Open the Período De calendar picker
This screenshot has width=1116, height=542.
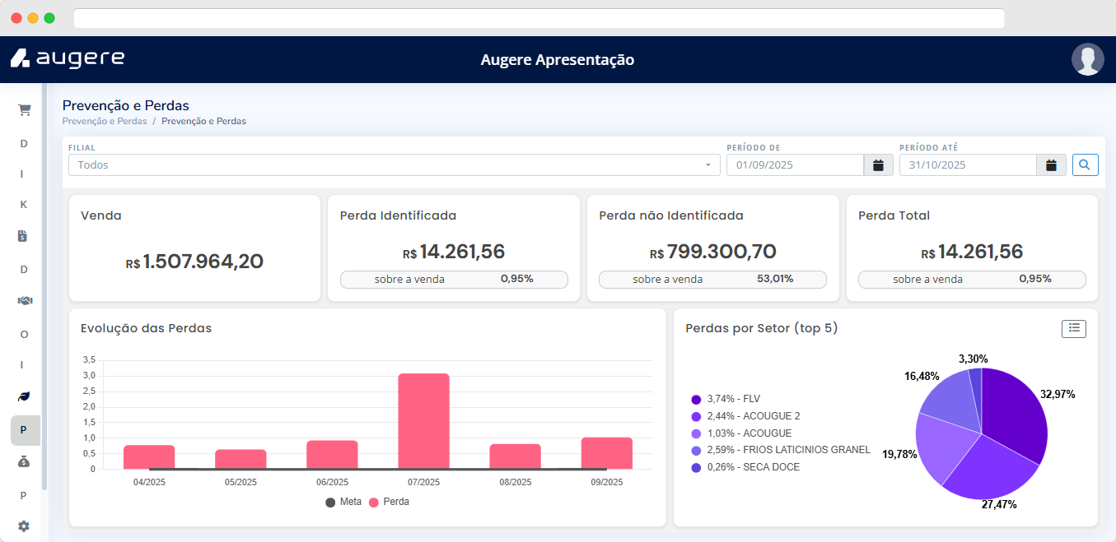[x=878, y=165]
